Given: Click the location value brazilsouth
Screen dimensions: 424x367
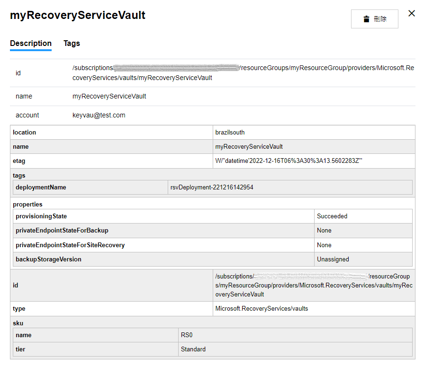Looking at the screenshot, I should [230, 133].
